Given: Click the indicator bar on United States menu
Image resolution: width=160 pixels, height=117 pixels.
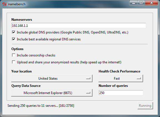Looking at the screenshot, I should click(88, 78).
